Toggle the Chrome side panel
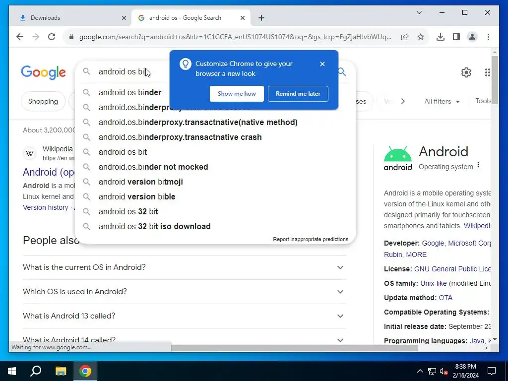This screenshot has height=381, width=508. (x=456, y=37)
